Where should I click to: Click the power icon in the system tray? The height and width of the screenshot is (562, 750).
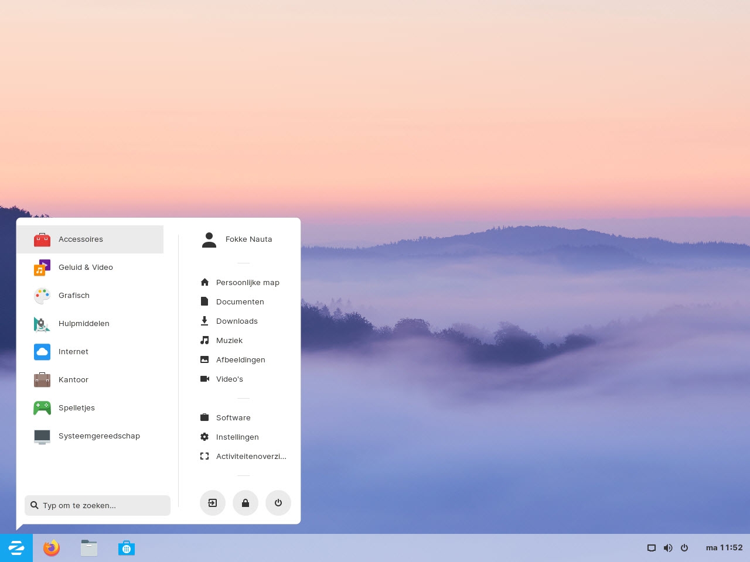coord(684,548)
